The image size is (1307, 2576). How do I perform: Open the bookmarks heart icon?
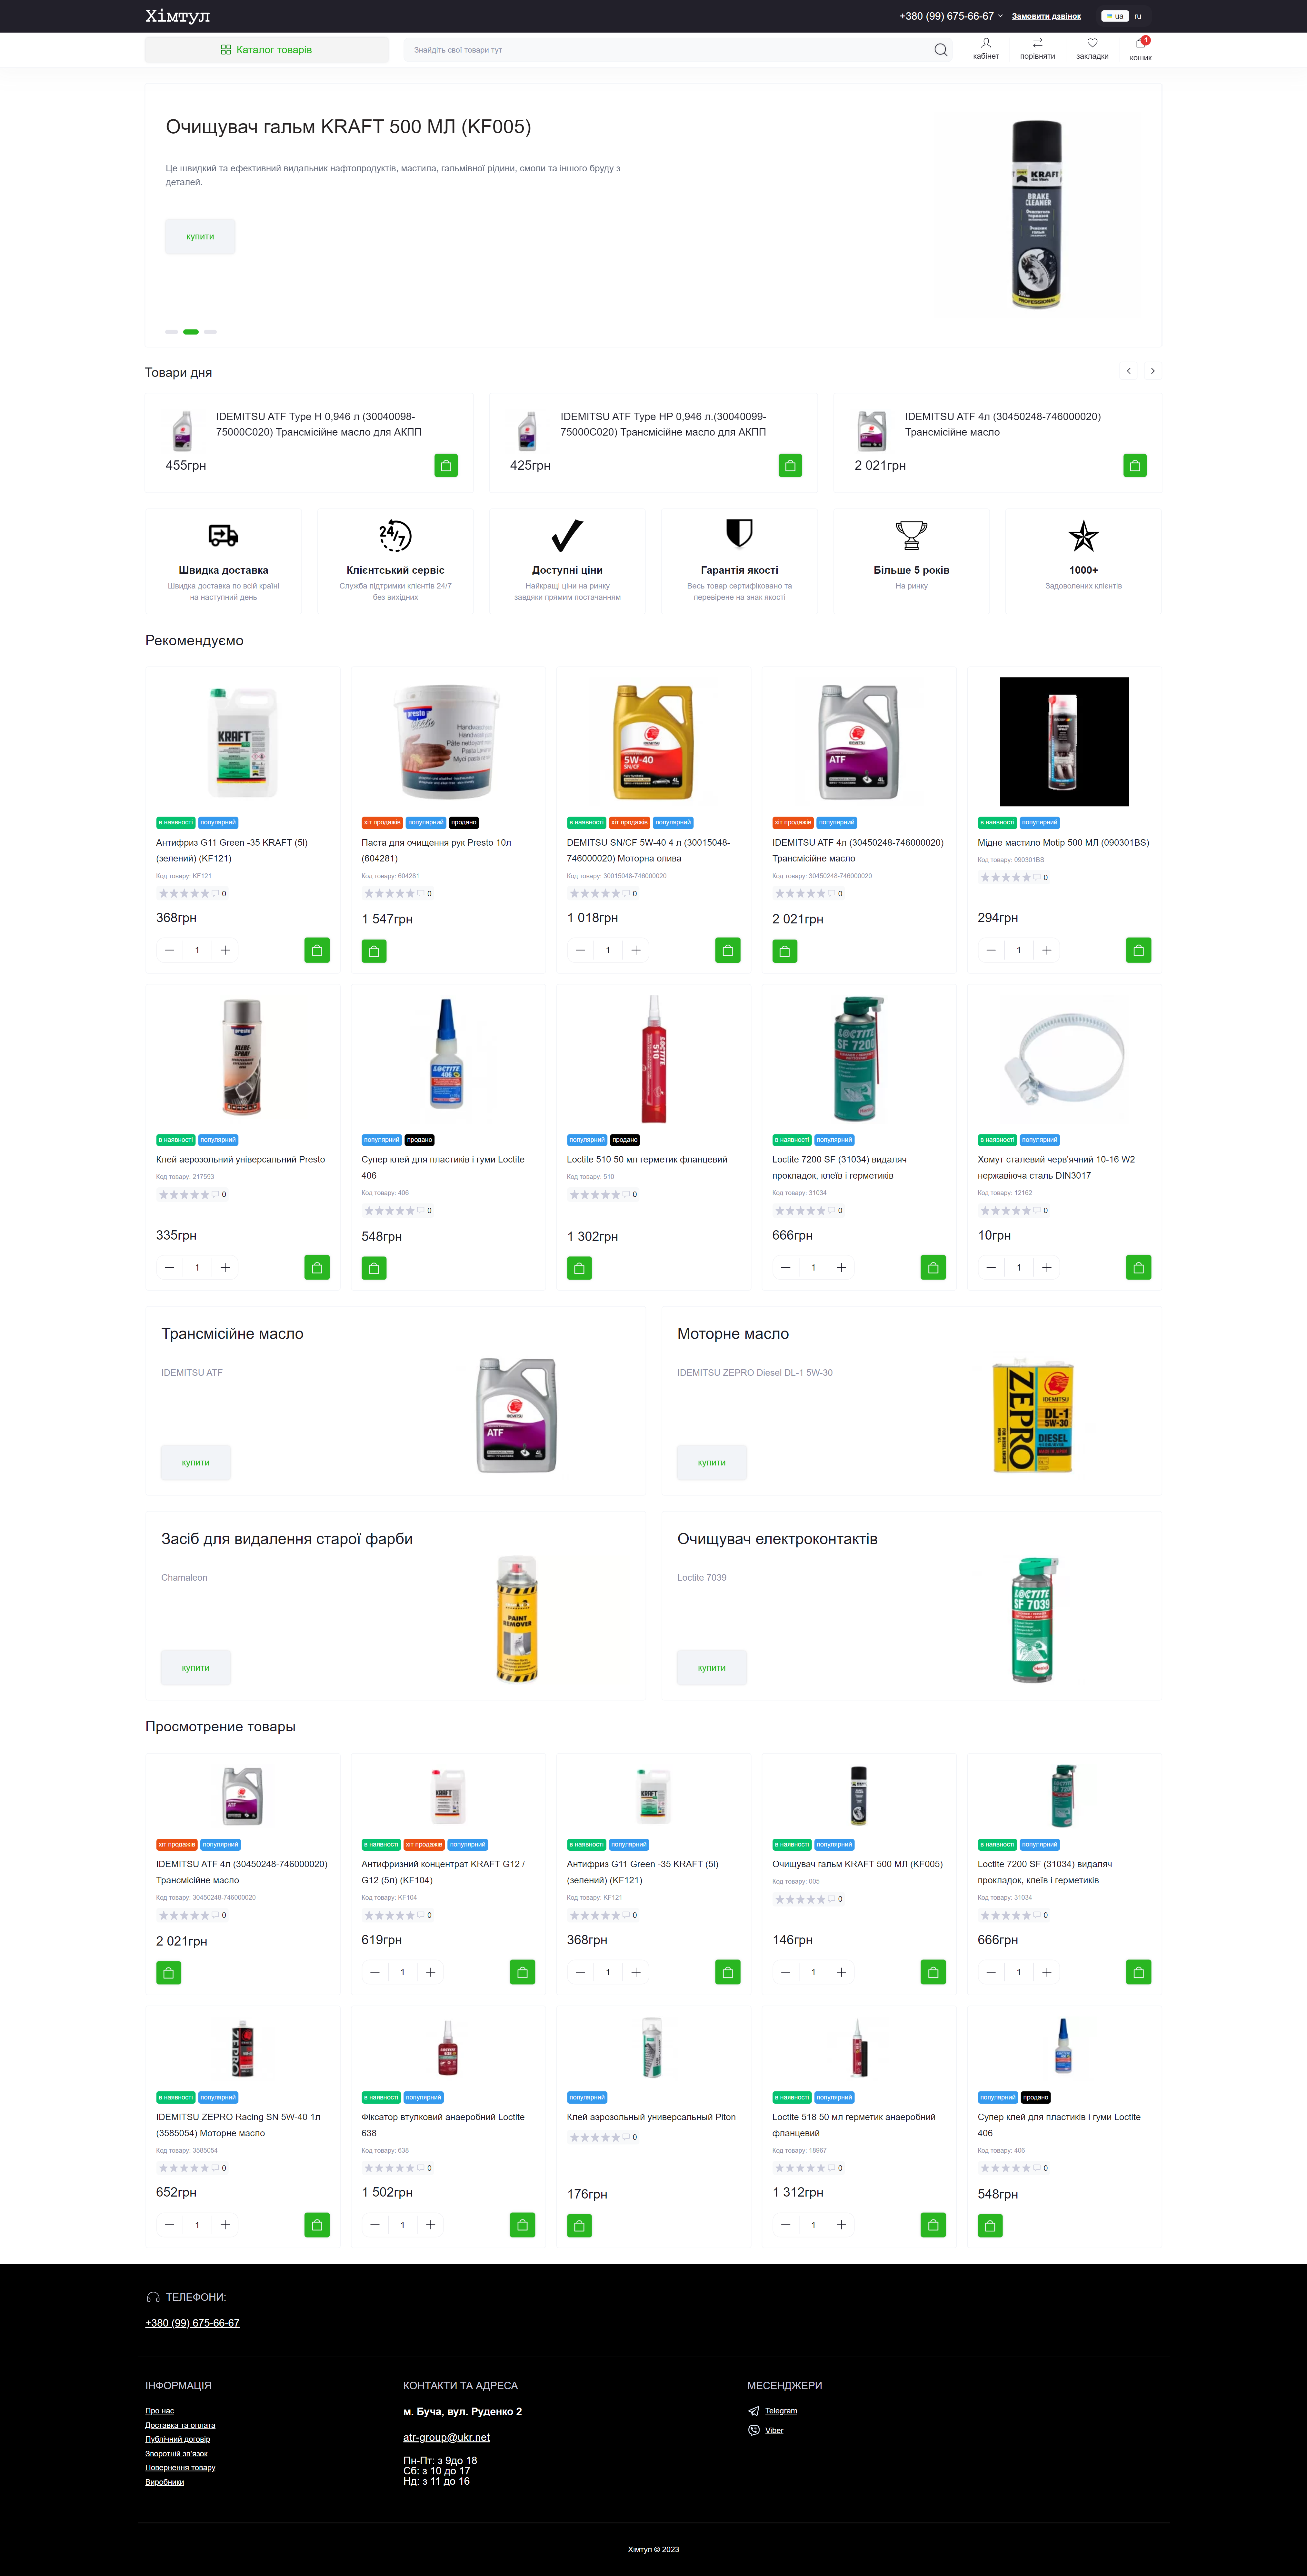(1092, 43)
